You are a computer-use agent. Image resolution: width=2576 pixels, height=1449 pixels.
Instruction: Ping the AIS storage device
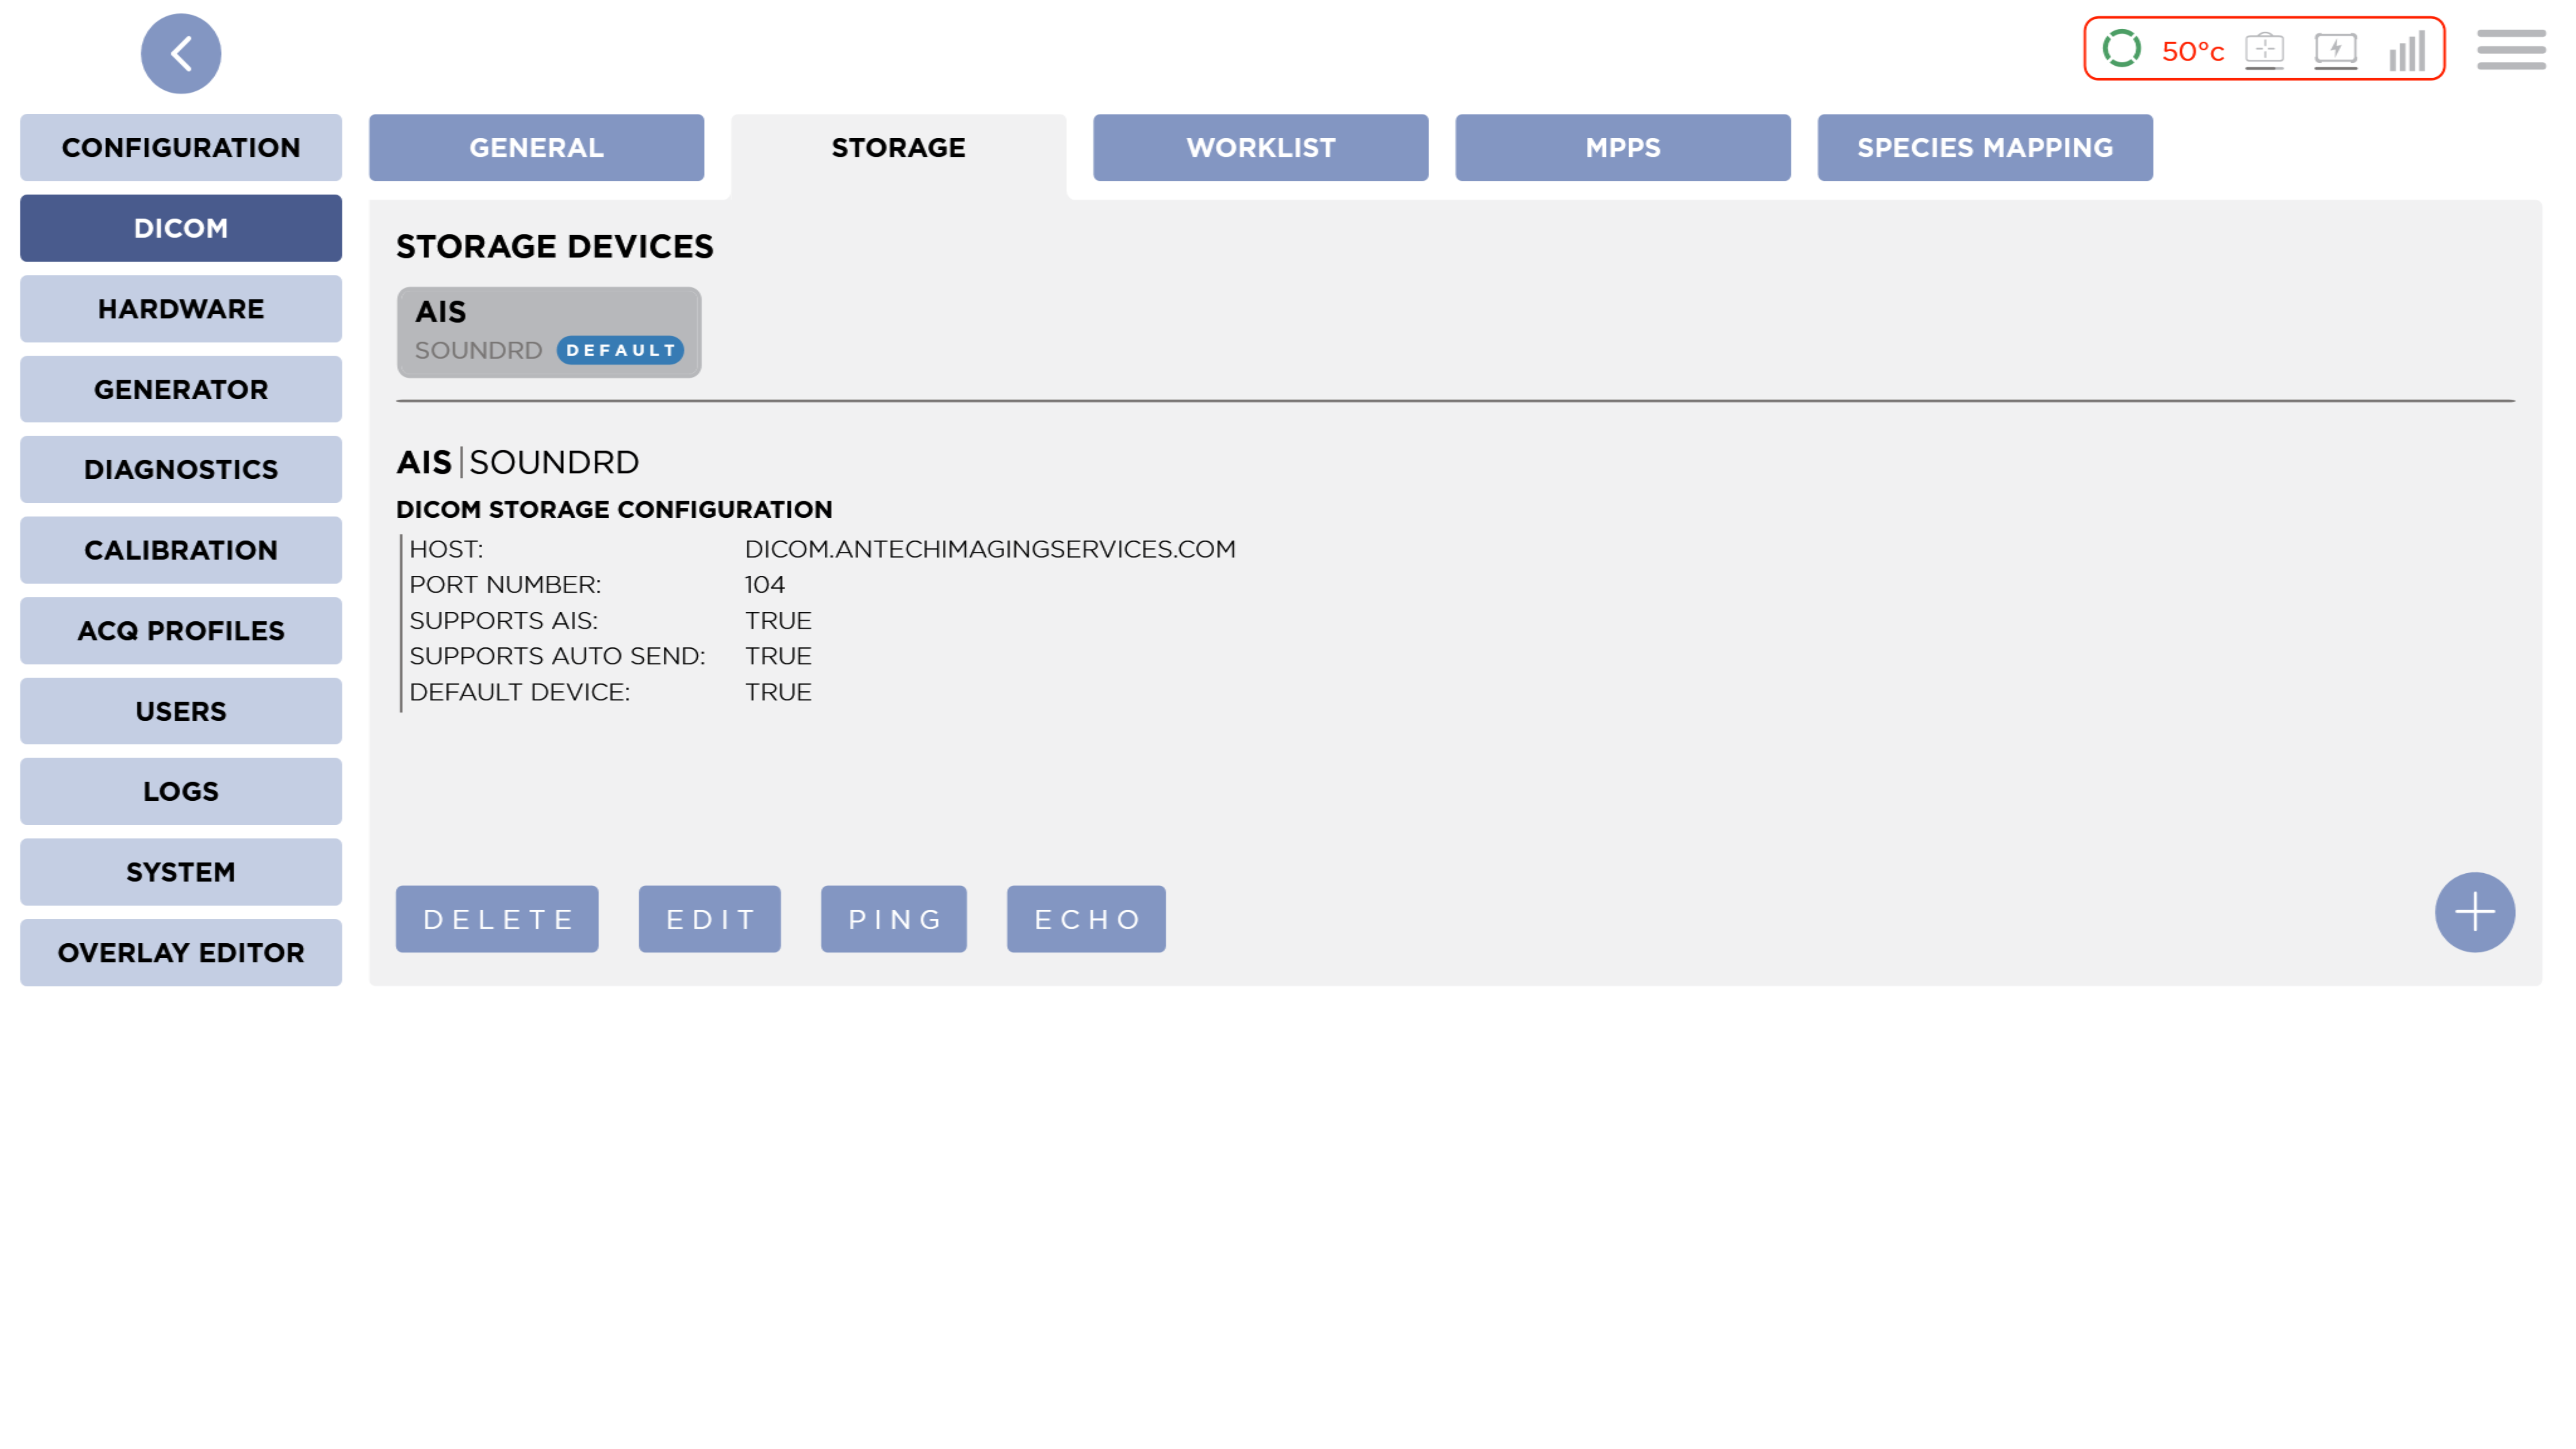click(893, 918)
